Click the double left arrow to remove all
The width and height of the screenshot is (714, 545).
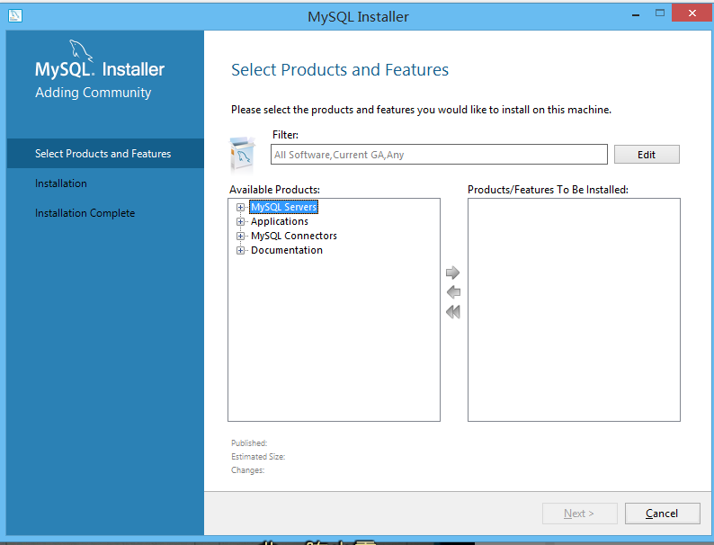[x=453, y=312]
